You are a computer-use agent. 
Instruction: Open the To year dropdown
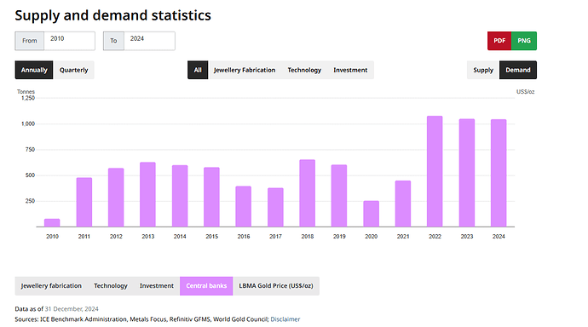(x=149, y=41)
